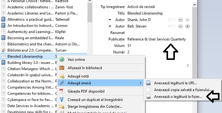Toggle name field mode for Shank, John D
The width and height of the screenshot is (222, 113).
[x=172, y=20]
